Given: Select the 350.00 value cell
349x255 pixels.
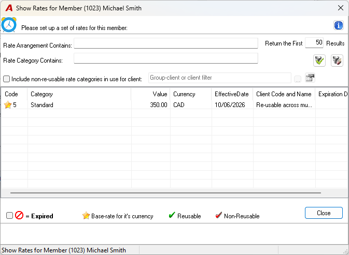Looking at the screenshot, I should click(x=151, y=105).
